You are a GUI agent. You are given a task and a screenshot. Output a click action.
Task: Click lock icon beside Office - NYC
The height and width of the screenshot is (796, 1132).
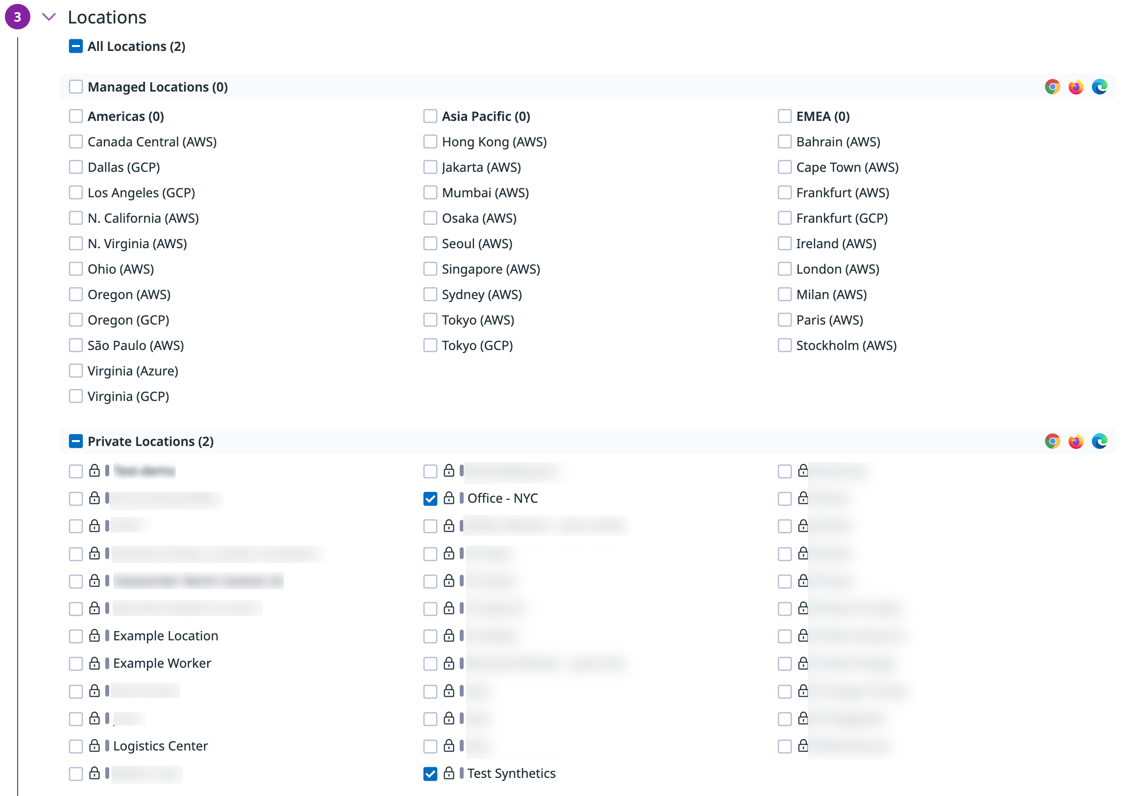coord(448,498)
